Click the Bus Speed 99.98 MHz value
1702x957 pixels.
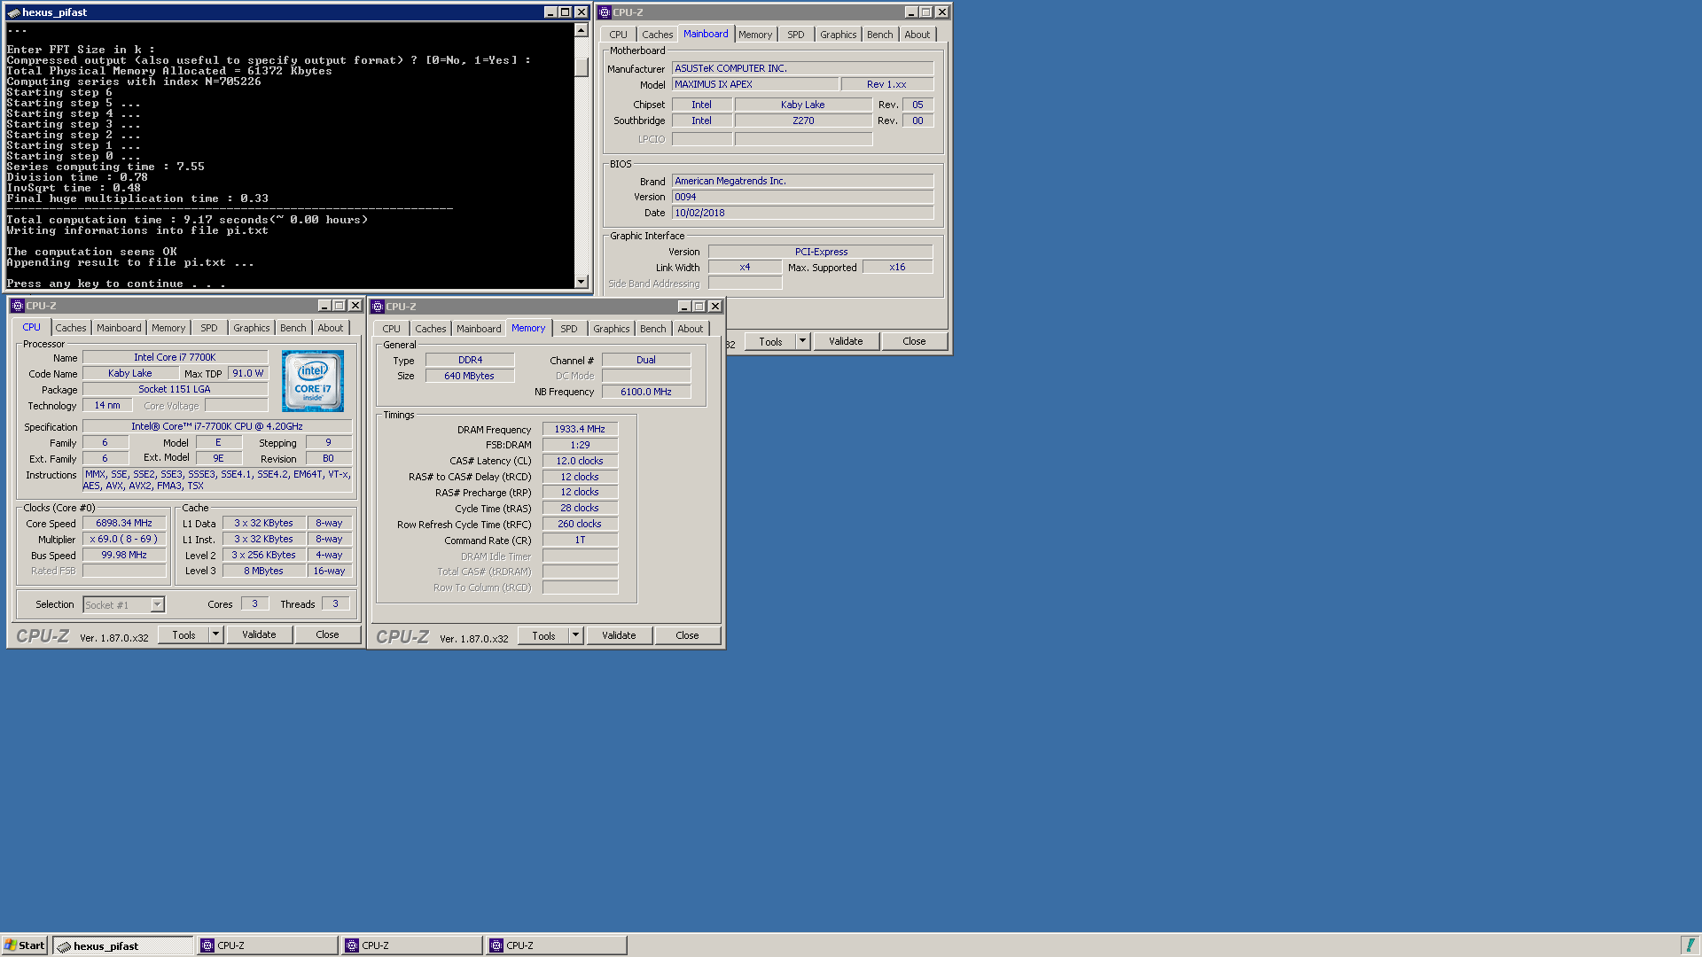(x=124, y=555)
